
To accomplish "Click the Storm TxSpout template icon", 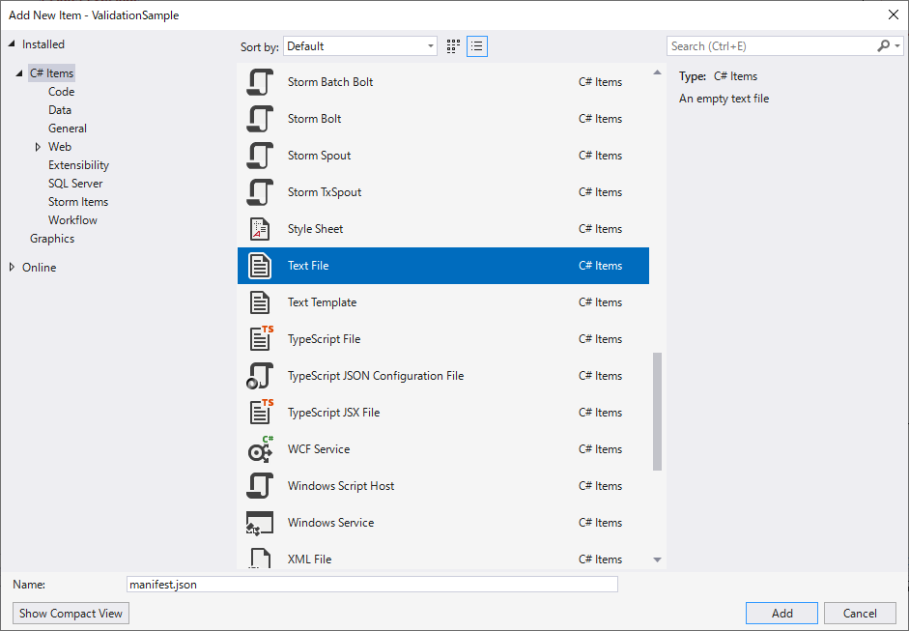I will click(260, 192).
